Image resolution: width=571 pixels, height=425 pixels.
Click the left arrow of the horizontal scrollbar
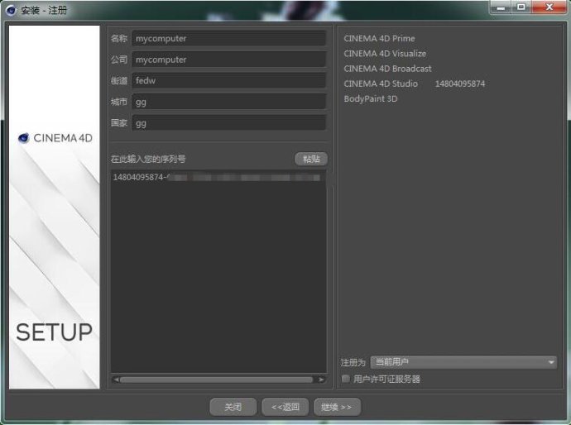pos(116,380)
